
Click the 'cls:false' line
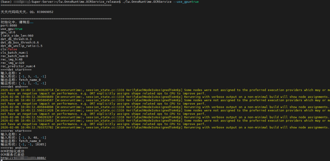(x=9, y=49)
